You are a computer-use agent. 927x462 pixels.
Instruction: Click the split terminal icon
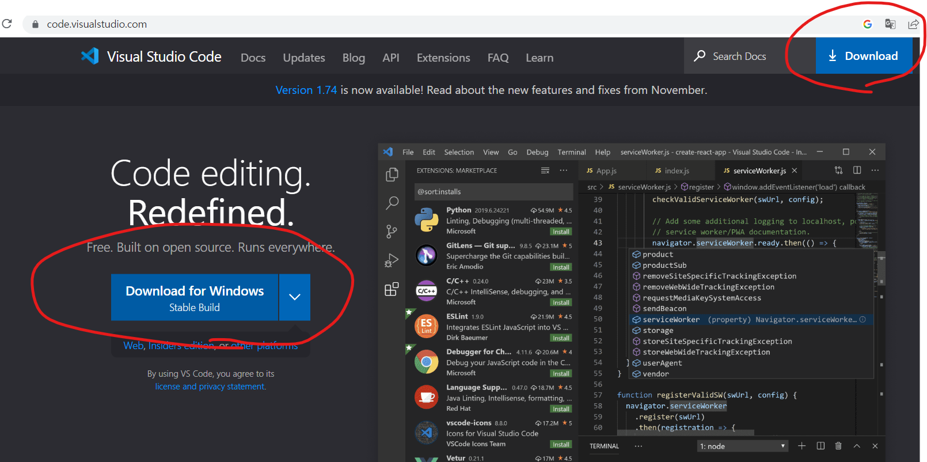click(820, 446)
